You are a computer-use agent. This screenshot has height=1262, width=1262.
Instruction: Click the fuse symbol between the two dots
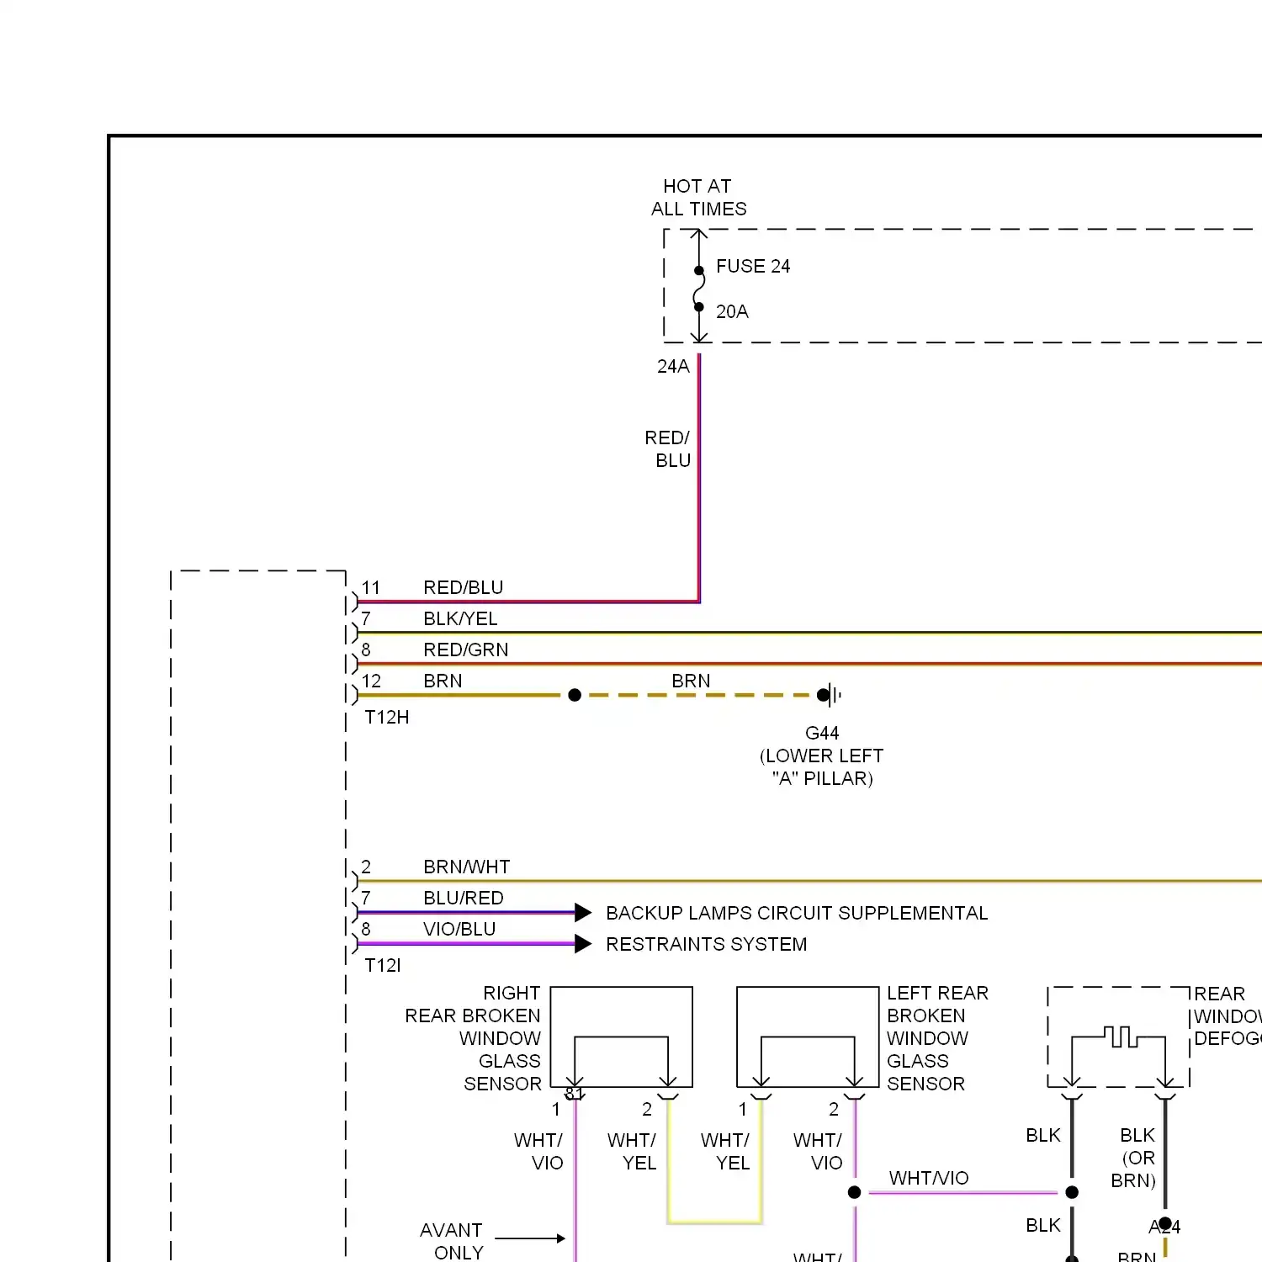tap(698, 289)
